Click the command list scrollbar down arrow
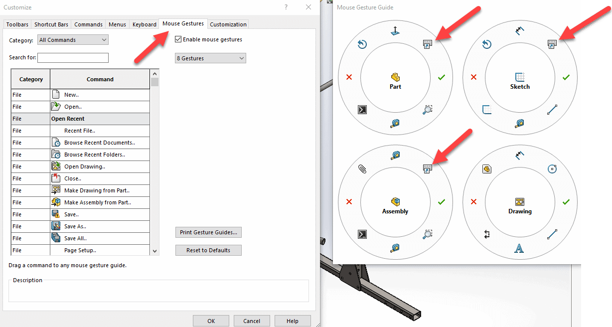This screenshot has width=612, height=327. (x=155, y=251)
